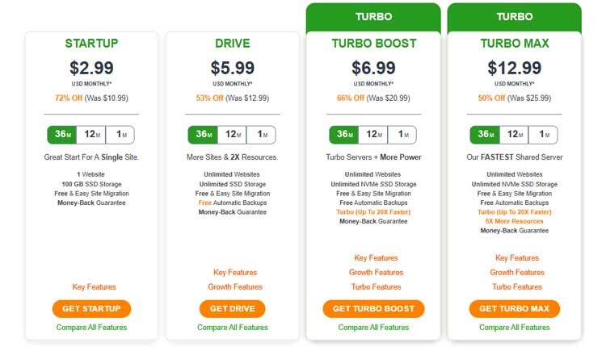
Task: Choose 1-month term on the Drive plan
Action: [261, 134]
